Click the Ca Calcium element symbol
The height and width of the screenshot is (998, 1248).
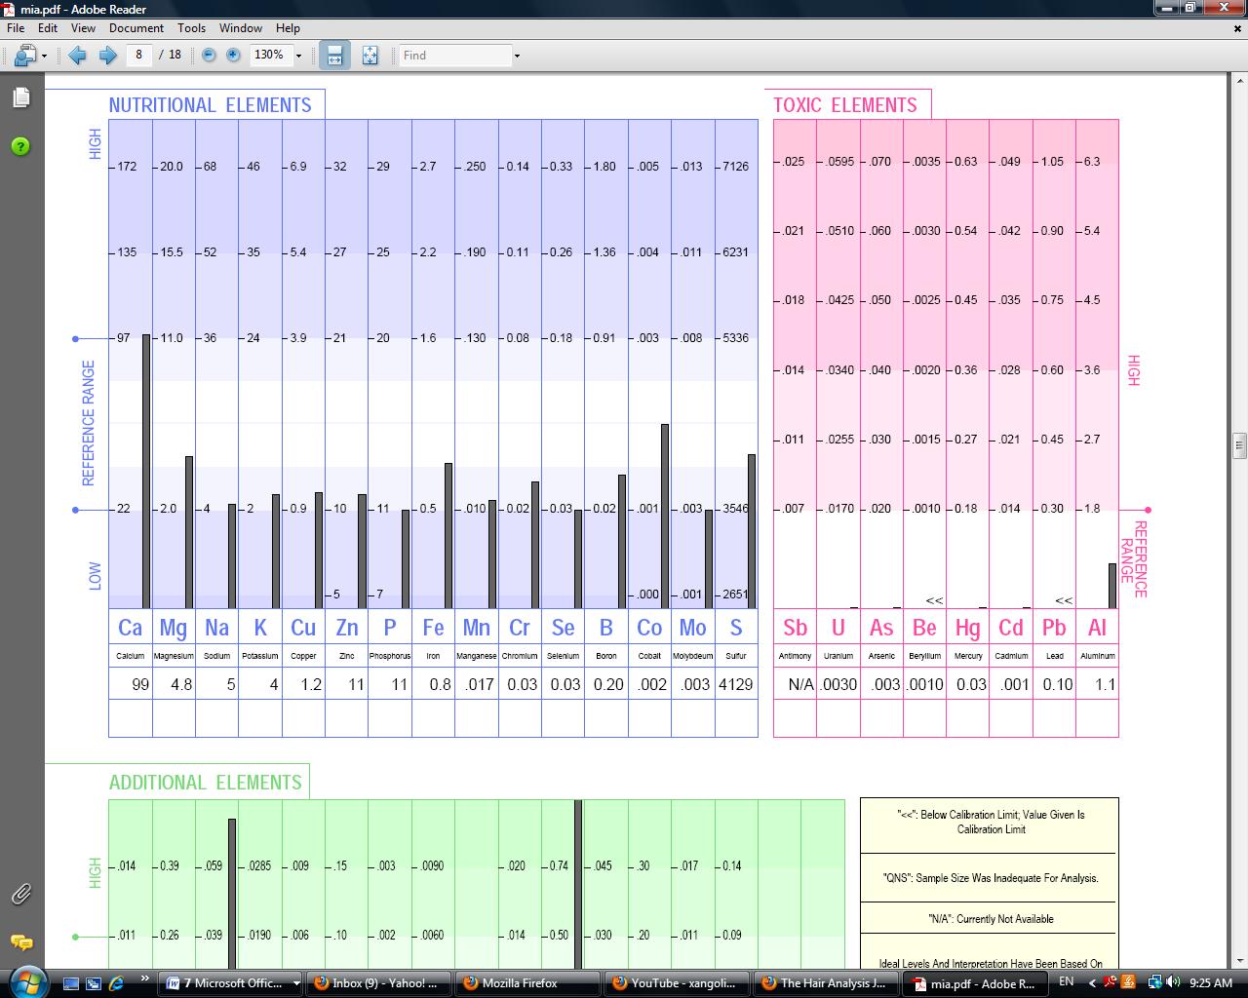pos(131,628)
